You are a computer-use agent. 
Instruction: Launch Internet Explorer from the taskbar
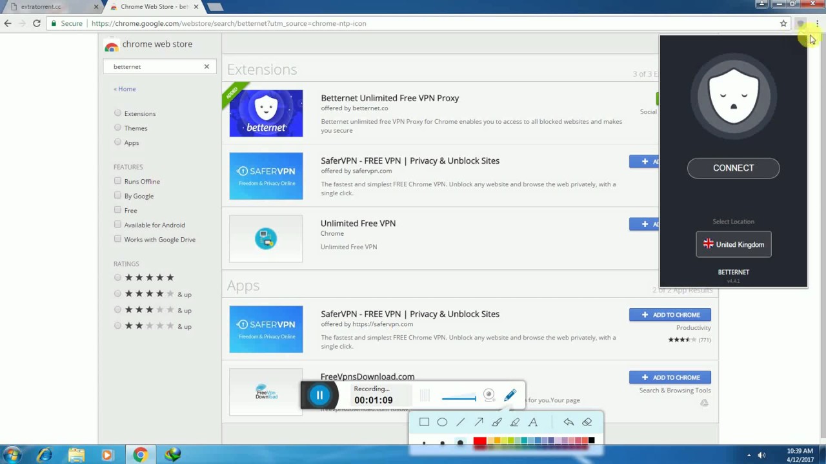[x=44, y=455]
